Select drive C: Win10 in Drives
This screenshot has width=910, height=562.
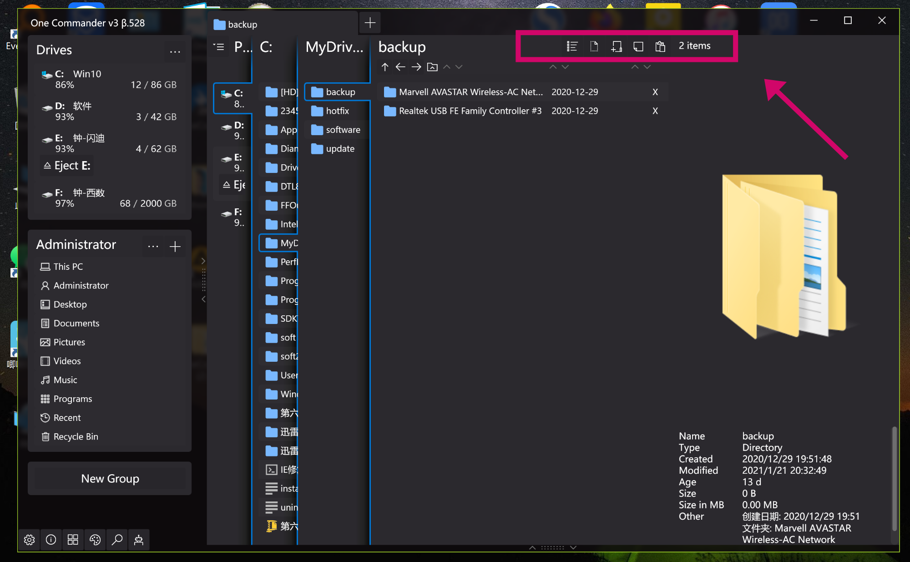(109, 79)
